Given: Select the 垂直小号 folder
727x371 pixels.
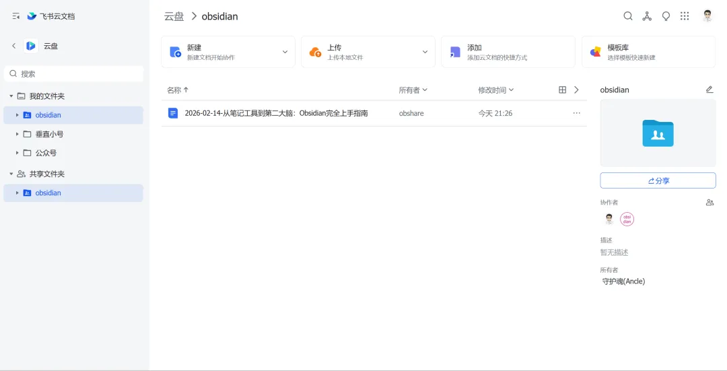Looking at the screenshot, I should (74, 134).
